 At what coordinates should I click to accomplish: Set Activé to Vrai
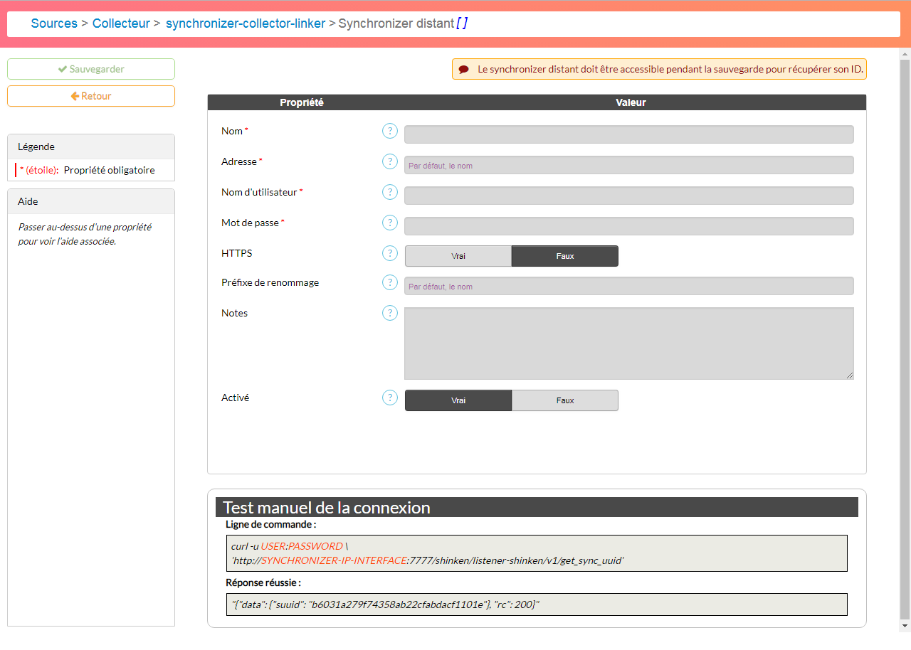tap(458, 400)
